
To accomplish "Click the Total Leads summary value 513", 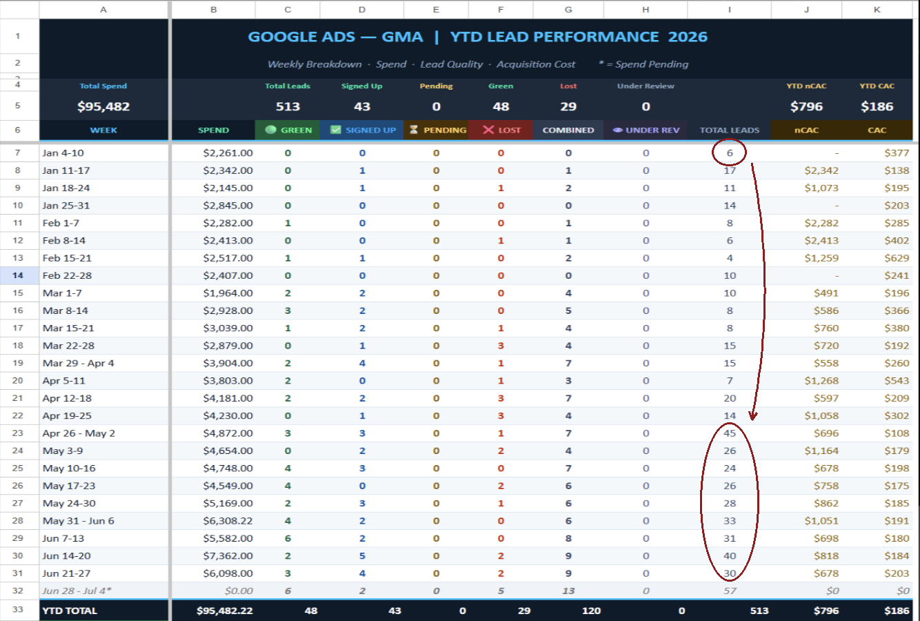I will (288, 106).
